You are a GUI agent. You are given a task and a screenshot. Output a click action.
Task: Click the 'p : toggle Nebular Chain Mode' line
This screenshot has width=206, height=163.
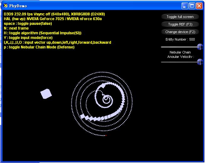39,47
